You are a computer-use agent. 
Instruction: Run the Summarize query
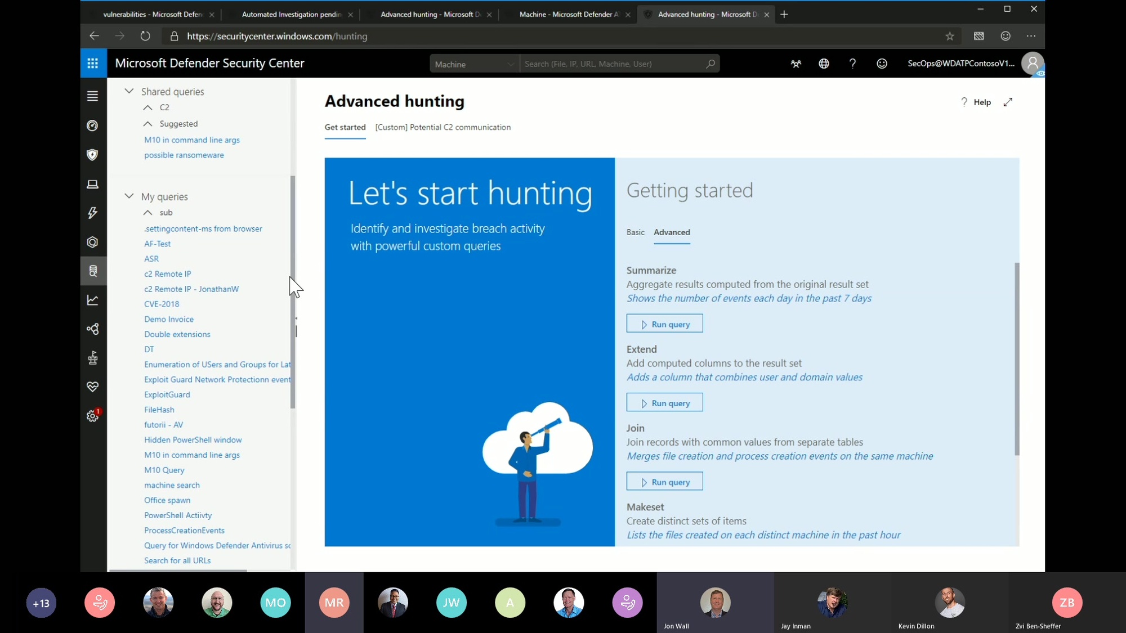(664, 324)
